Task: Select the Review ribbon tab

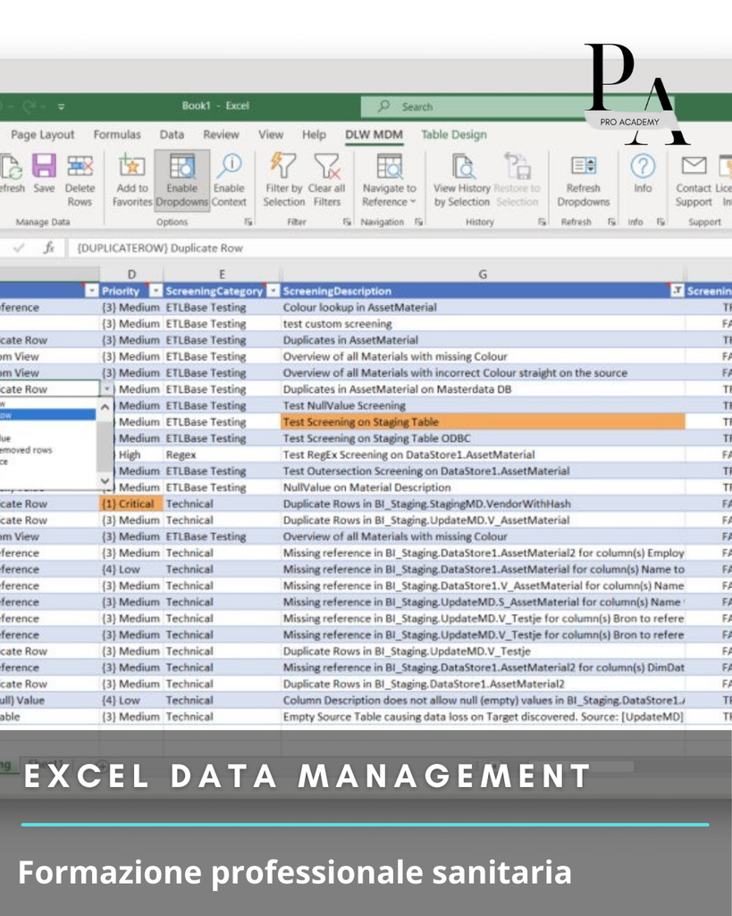Action: (222, 134)
